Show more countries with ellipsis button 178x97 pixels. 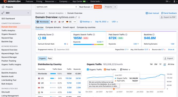[75, 22]
